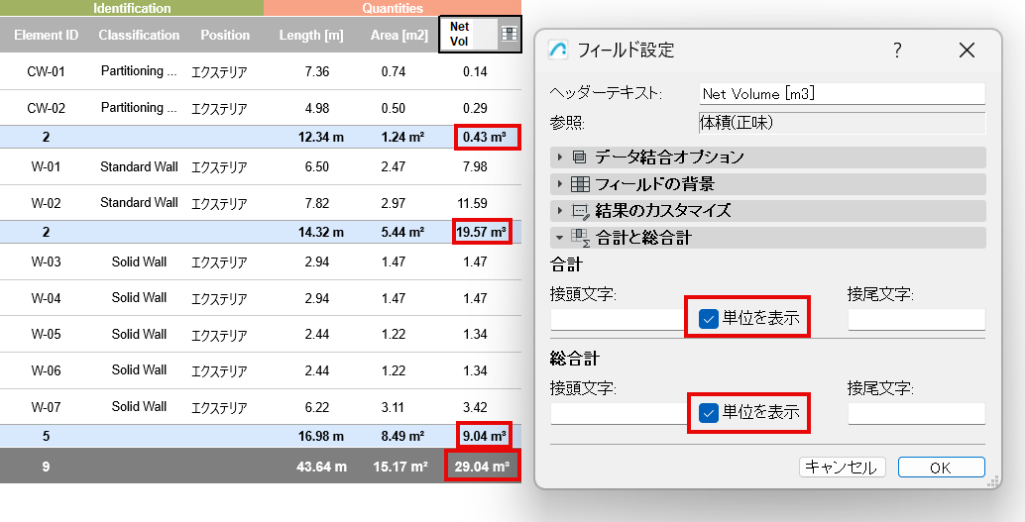Click the 7.36 length cell in CW-01 row
This screenshot has width=1025, height=522.
[x=317, y=71]
